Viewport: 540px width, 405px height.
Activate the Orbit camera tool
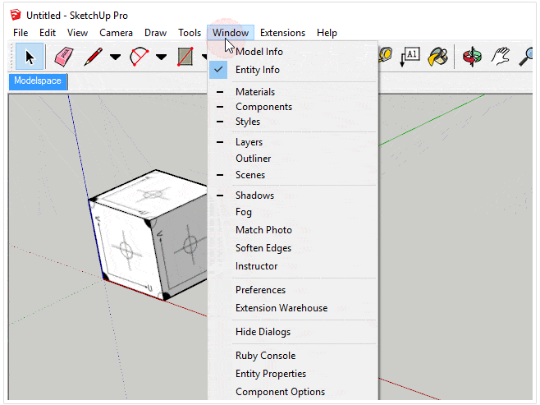[x=472, y=57]
